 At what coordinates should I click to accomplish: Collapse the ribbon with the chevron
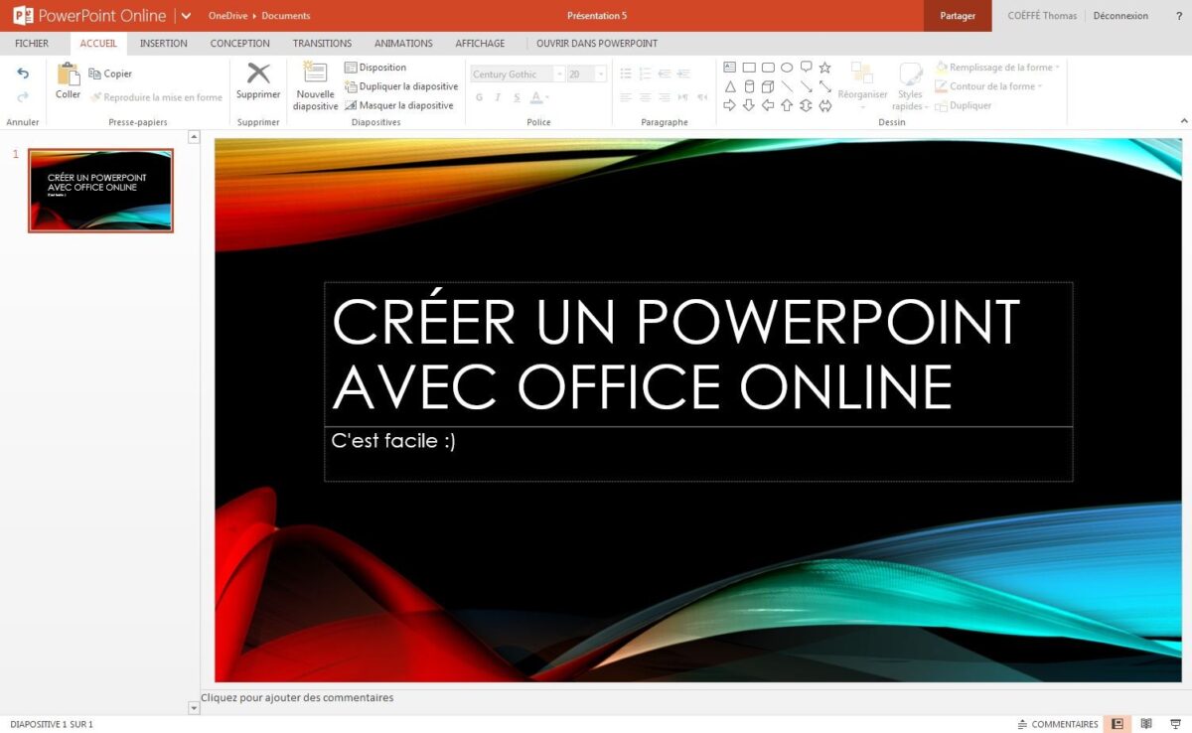(1183, 121)
